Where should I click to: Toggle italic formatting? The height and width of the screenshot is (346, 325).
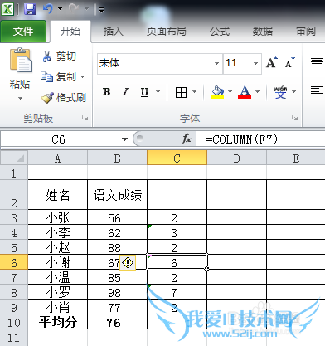coord(126,92)
